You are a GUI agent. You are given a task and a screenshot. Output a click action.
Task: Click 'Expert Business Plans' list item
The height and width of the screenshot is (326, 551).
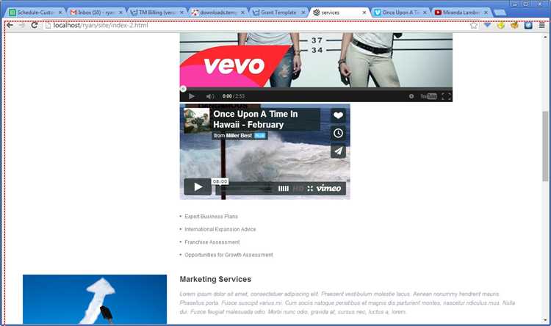point(211,217)
